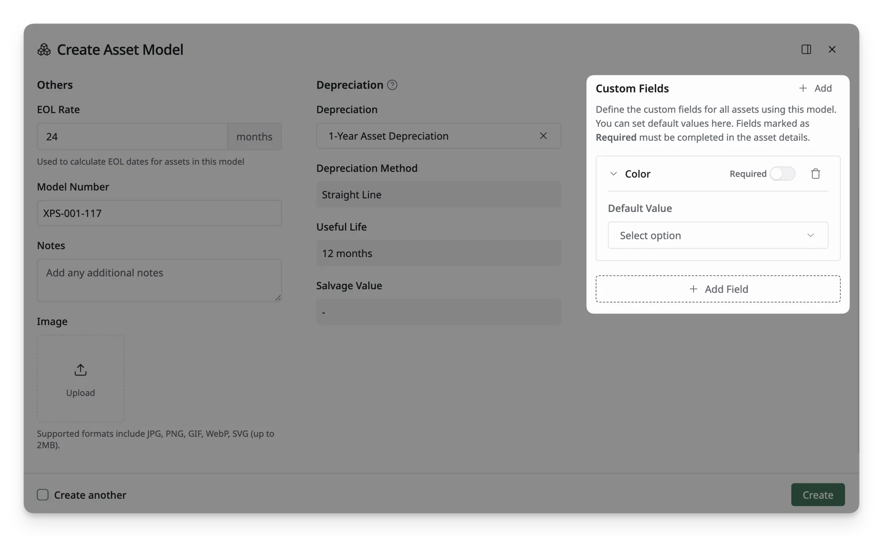Click the Model Number input field
The height and width of the screenshot is (537, 883).
(x=159, y=213)
